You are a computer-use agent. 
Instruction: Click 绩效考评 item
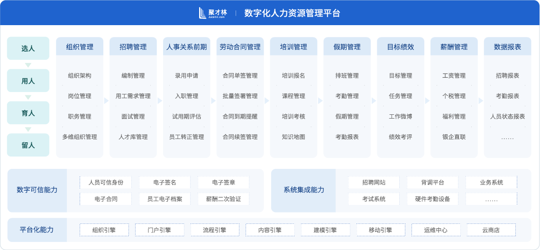point(401,137)
